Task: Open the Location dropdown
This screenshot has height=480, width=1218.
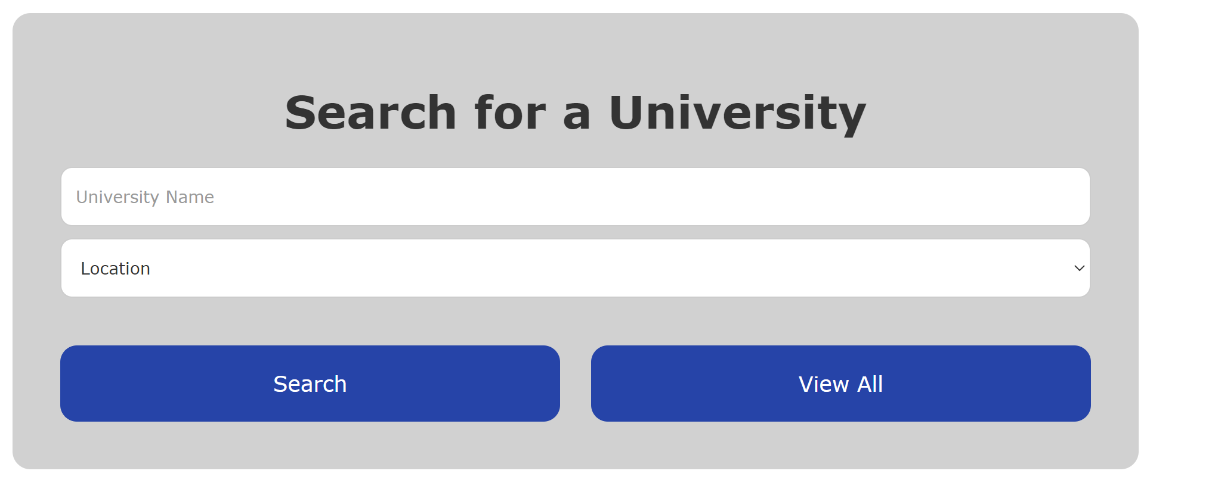Action: coord(575,268)
